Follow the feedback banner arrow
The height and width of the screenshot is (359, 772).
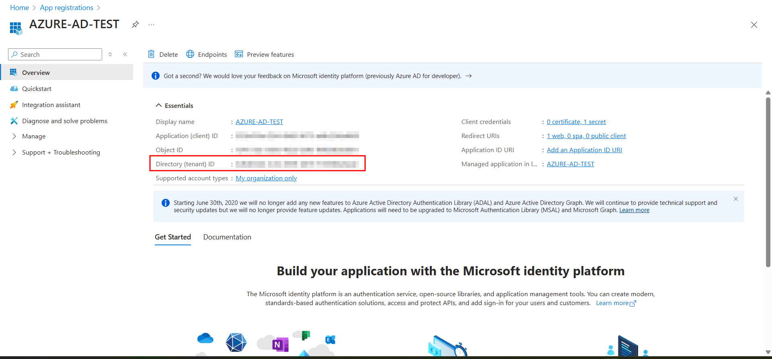coord(468,76)
